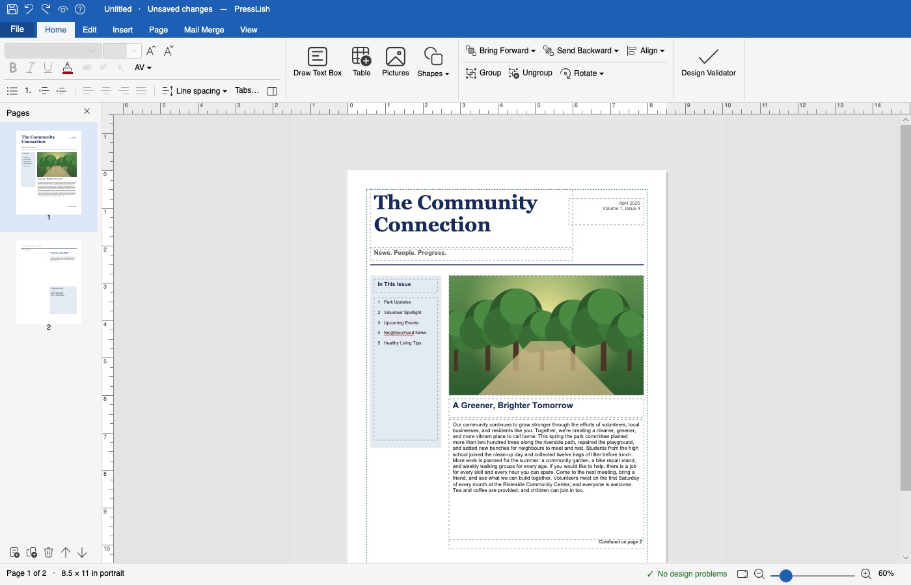Expand the Shapes dropdown

(x=433, y=62)
